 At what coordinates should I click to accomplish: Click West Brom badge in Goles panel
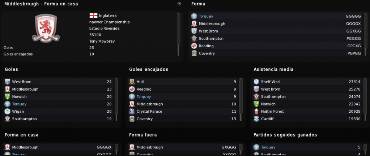pyautogui.click(x=7, y=82)
